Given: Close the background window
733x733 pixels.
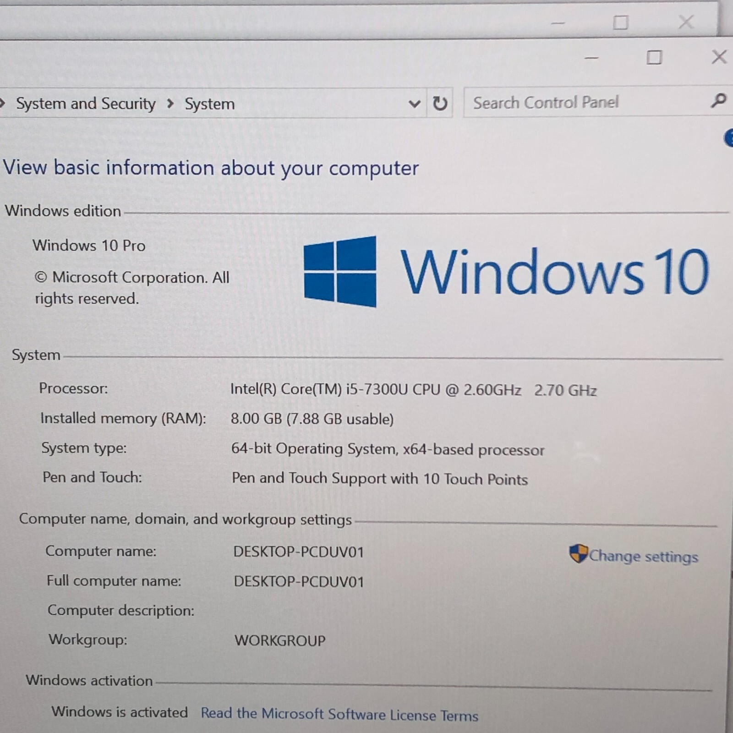Looking at the screenshot, I should tap(686, 22).
